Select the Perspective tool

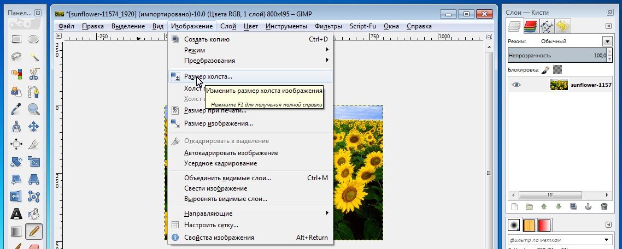click(x=34, y=179)
